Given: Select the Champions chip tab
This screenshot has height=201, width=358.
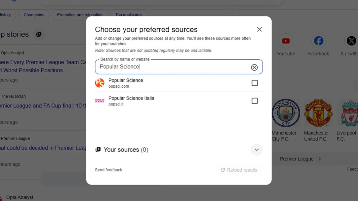Looking at the screenshot, I should pyautogui.click(x=34, y=15).
